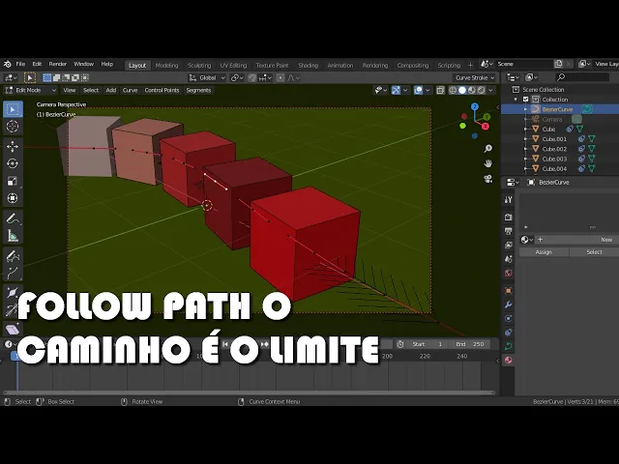Open the Control Points menu
Viewport: 619px width, 464px height.
(x=162, y=90)
